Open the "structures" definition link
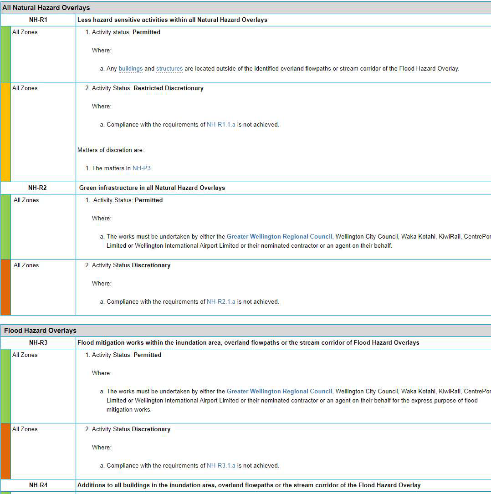 coord(169,69)
